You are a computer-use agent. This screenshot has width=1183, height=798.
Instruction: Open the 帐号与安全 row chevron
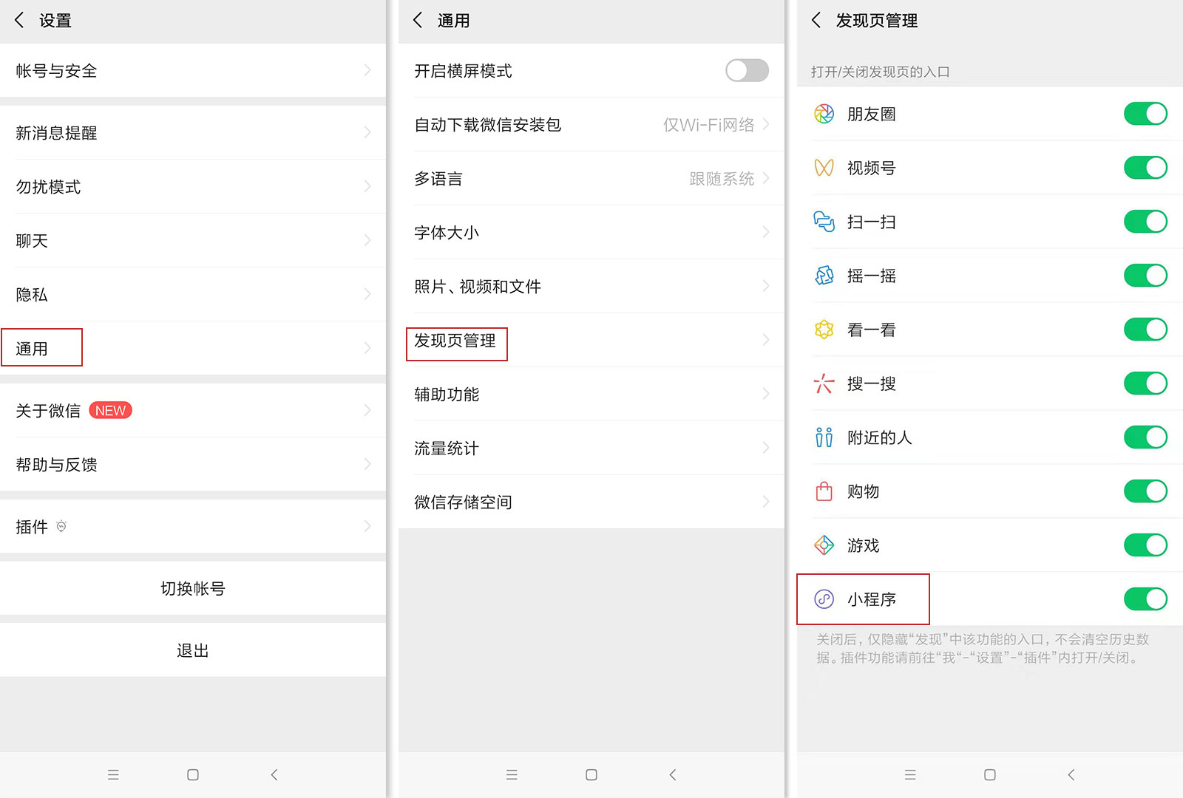pos(367,71)
